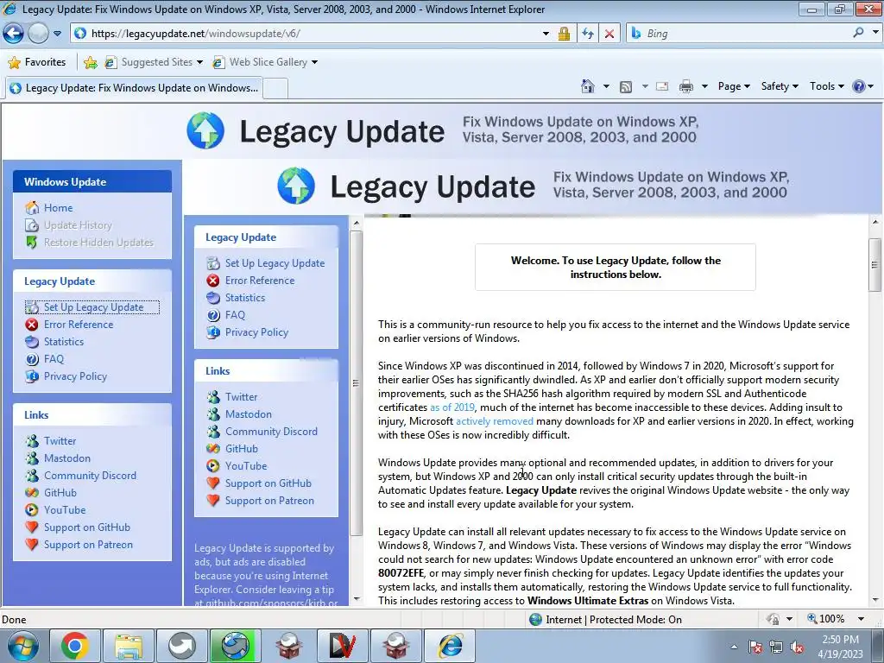Stop loading with the red X icon

[x=609, y=34]
